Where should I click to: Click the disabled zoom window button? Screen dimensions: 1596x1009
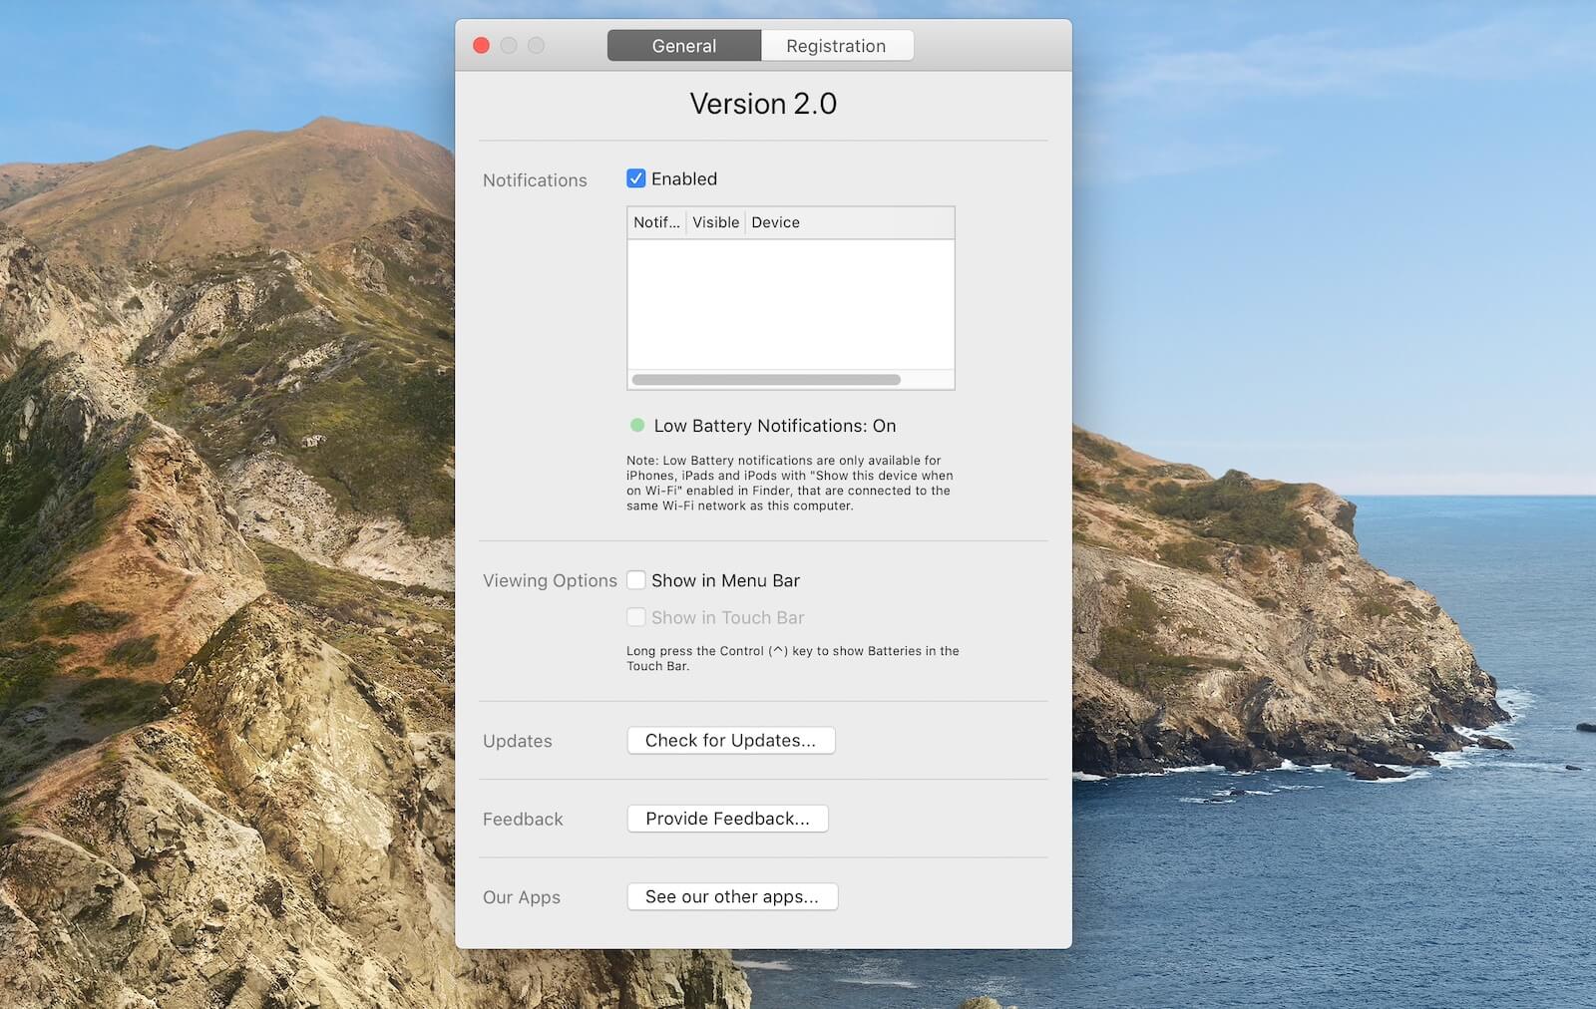tap(536, 46)
